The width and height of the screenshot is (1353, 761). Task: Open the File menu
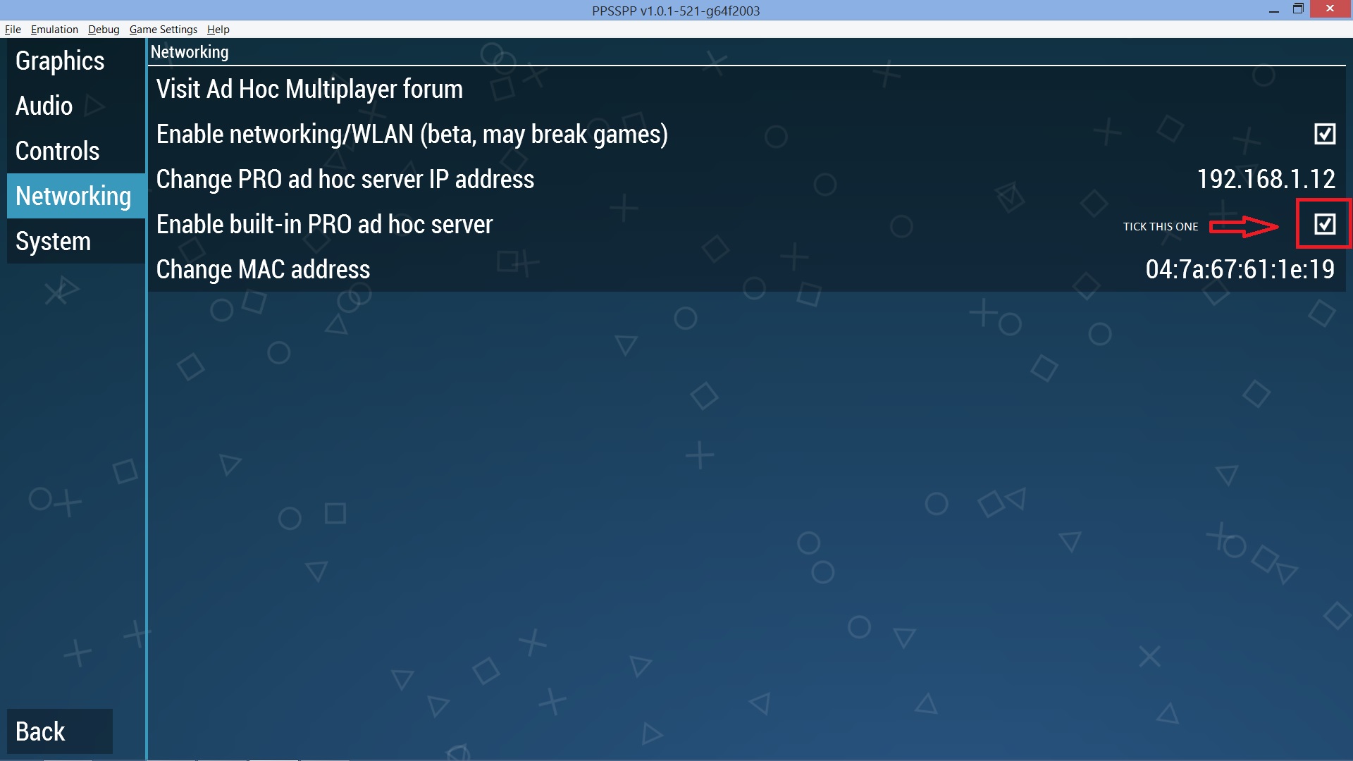pyautogui.click(x=13, y=30)
